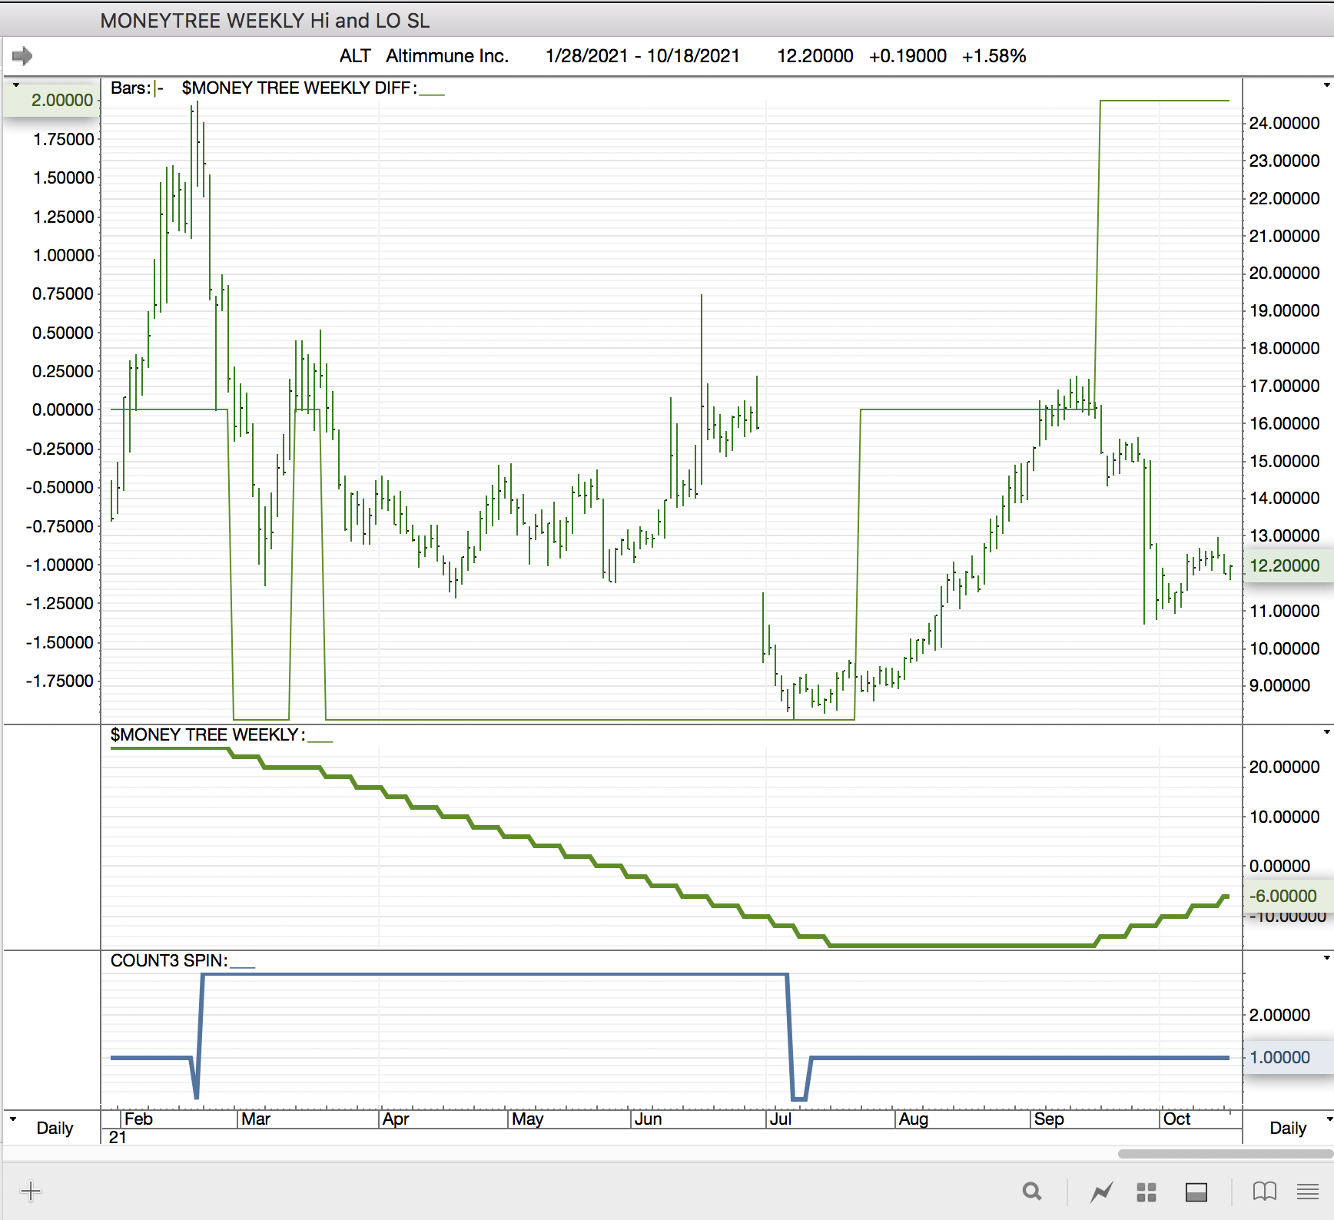This screenshot has width=1334, height=1220.
Task: Switch to the four-square grid view icon
Action: pos(1147,1192)
